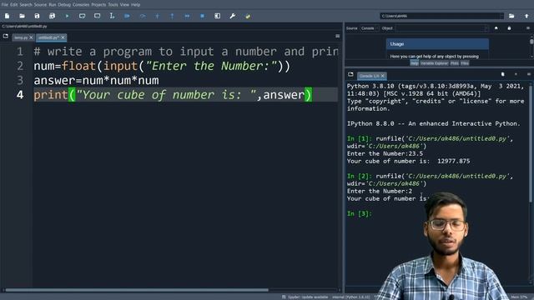534x300 pixels.
Task: Click the console In [3] prompt
Action: coord(360,213)
